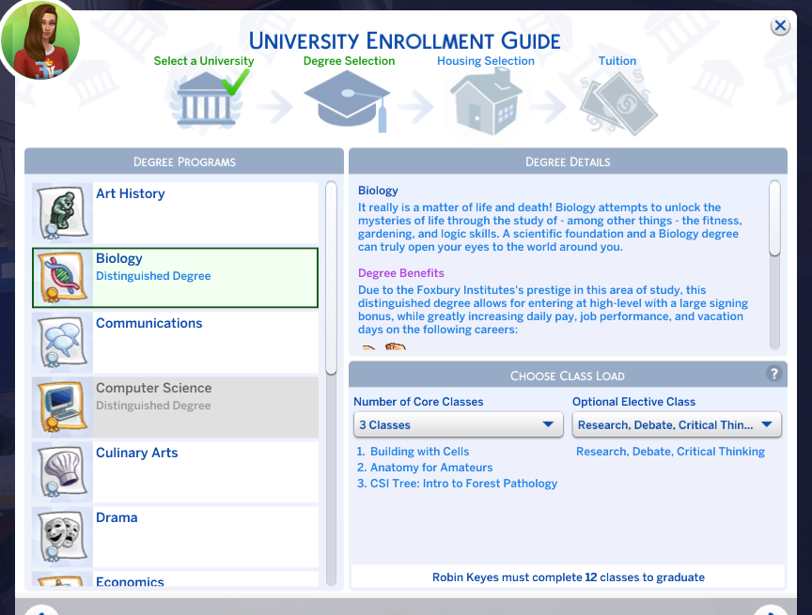Select the Biology degree program
Viewport: 812px width, 615px height.
pyautogui.click(x=176, y=278)
